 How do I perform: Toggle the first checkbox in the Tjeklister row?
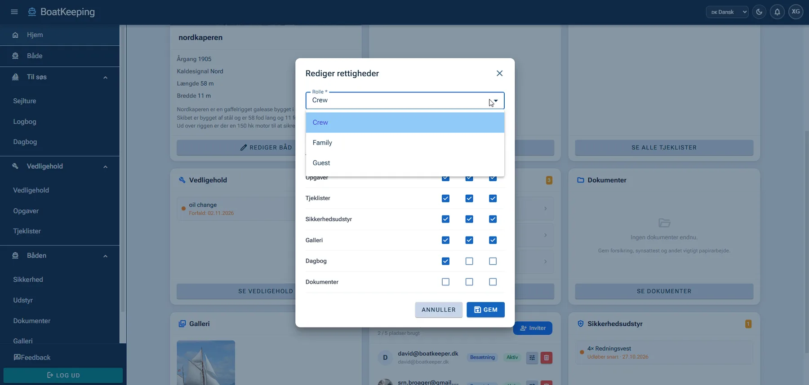click(x=445, y=198)
